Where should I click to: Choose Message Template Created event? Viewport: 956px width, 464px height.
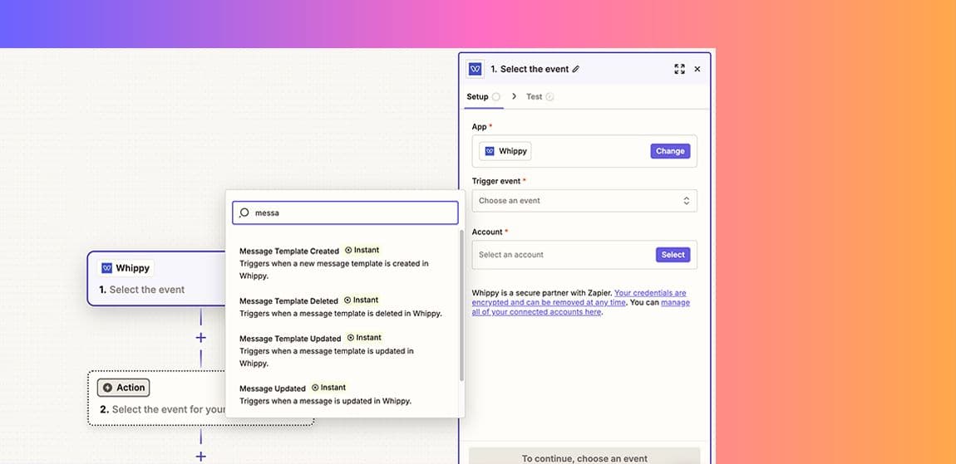[342, 262]
